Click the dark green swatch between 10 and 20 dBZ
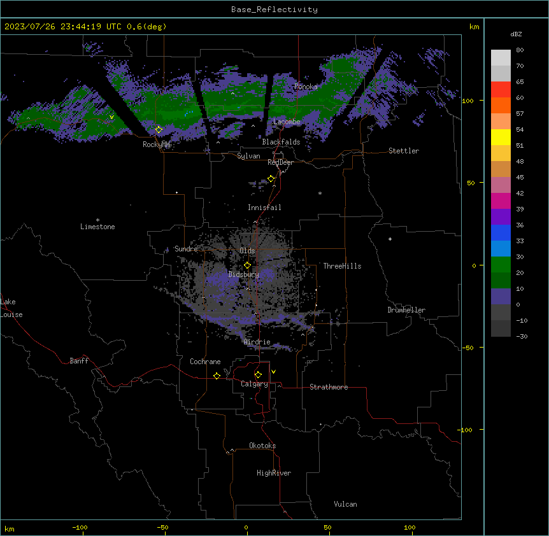Screen dimensions: 549x536 501,281
